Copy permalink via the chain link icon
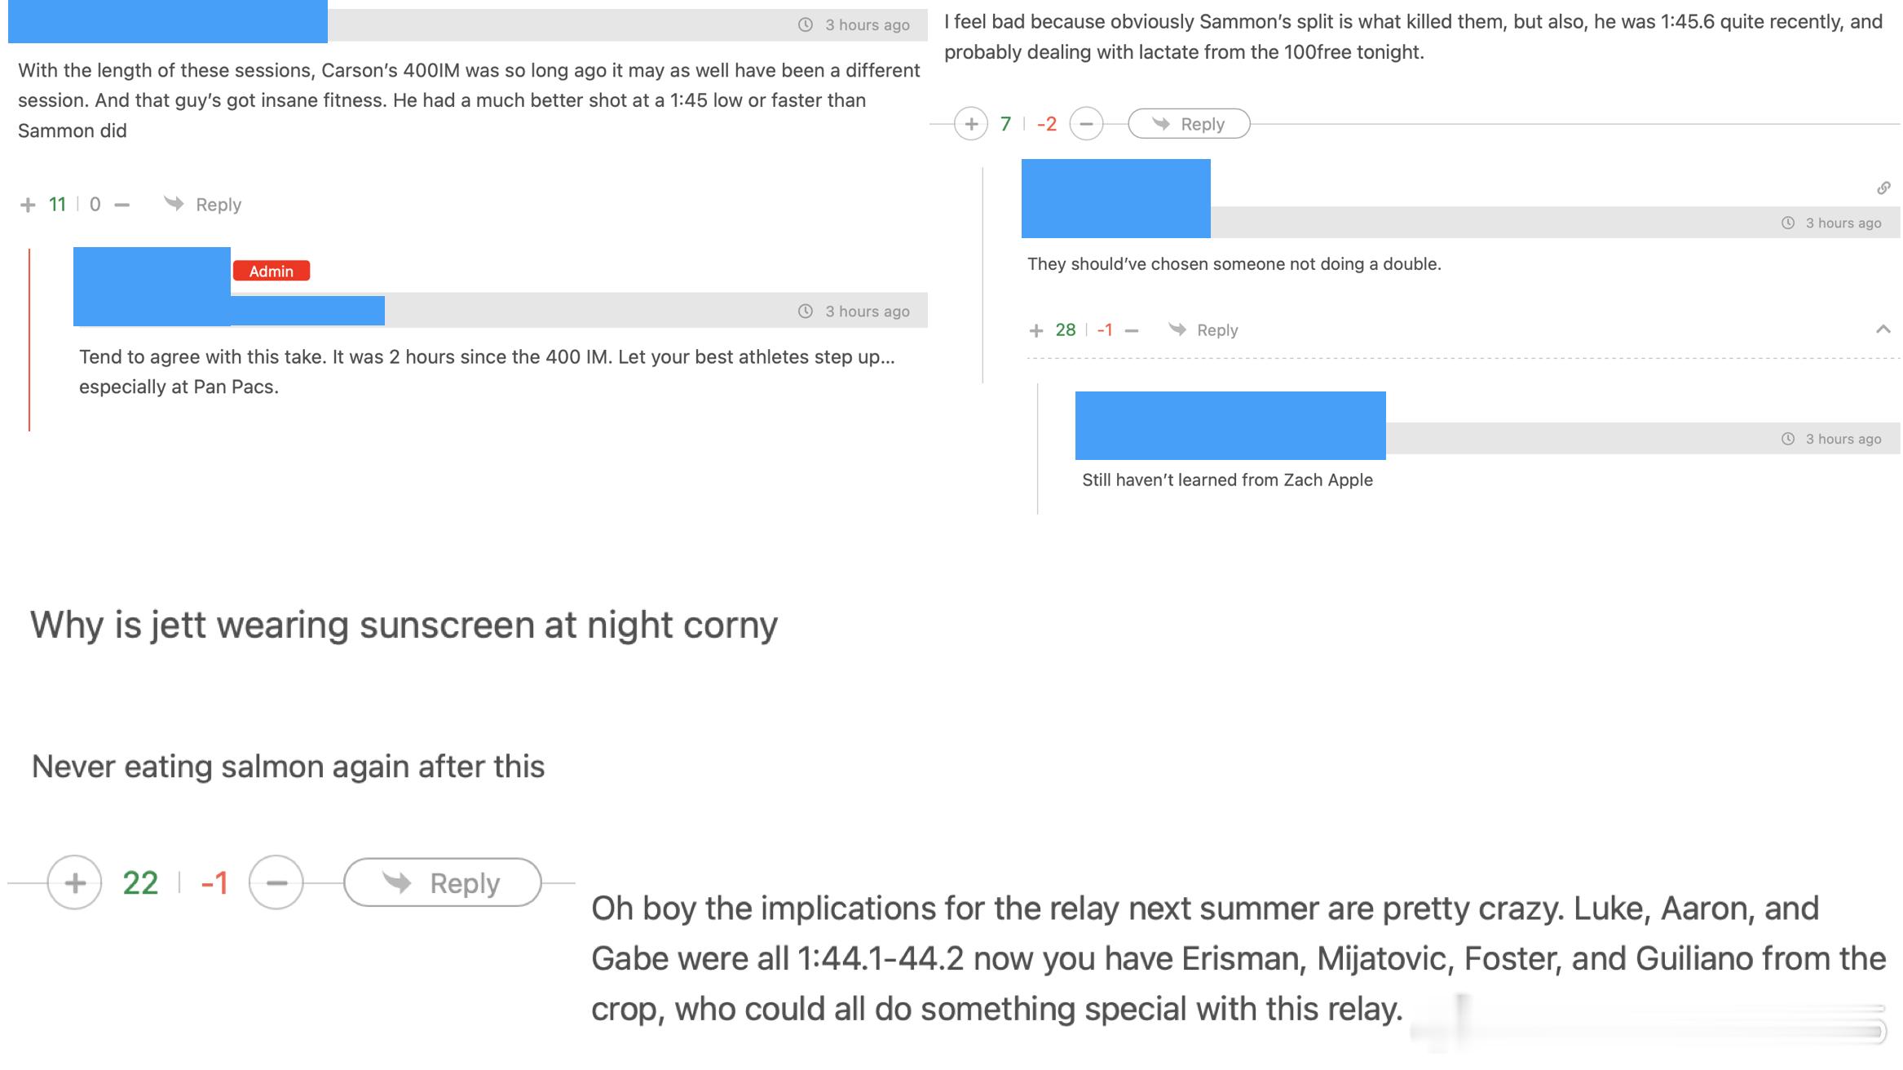1903x1070 pixels. point(1883,188)
